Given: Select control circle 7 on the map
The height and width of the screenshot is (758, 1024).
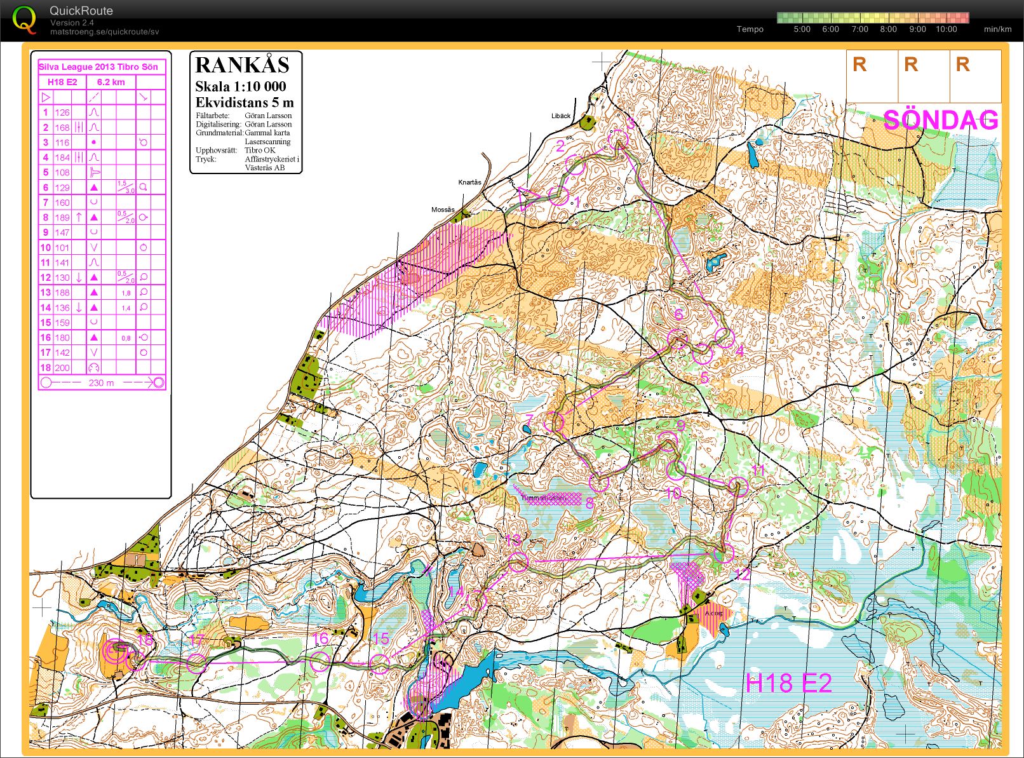Looking at the screenshot, I should pyautogui.click(x=555, y=421).
